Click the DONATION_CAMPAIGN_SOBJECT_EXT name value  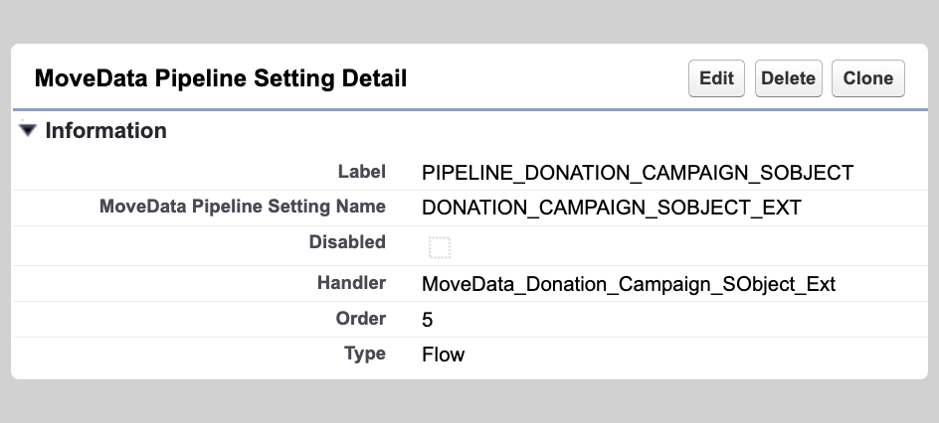(x=611, y=209)
